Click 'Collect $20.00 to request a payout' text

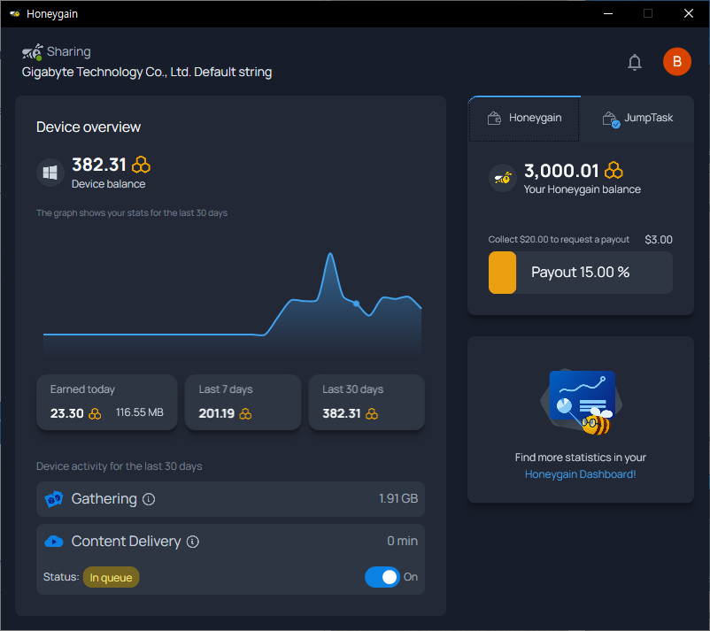[x=559, y=240]
